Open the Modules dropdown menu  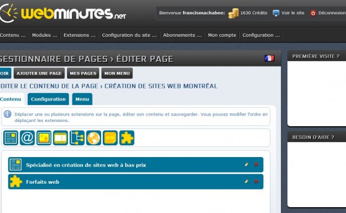[x=44, y=35]
